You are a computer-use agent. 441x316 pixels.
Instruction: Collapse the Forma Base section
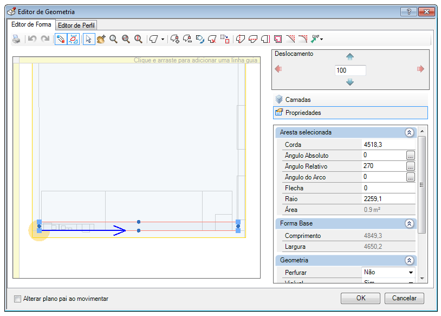(409, 223)
